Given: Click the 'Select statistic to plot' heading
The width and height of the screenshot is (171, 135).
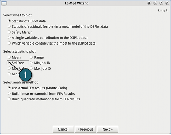Looking at the screenshot, I should [19, 51].
